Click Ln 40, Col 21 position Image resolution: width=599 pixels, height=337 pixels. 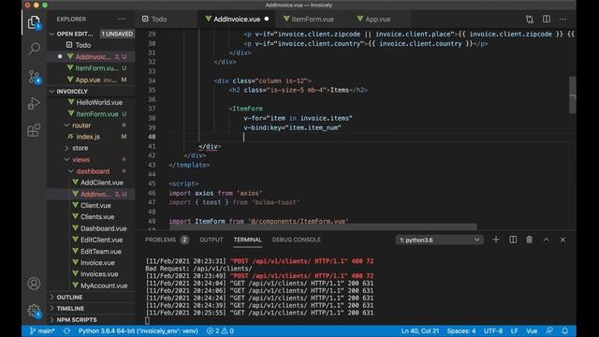(x=420, y=330)
